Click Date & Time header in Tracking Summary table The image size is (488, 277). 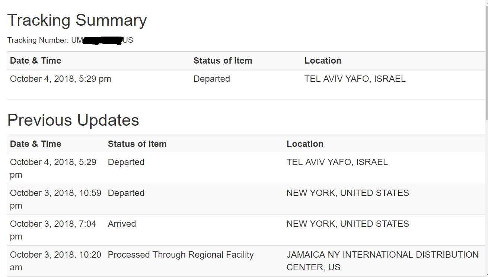36,61
